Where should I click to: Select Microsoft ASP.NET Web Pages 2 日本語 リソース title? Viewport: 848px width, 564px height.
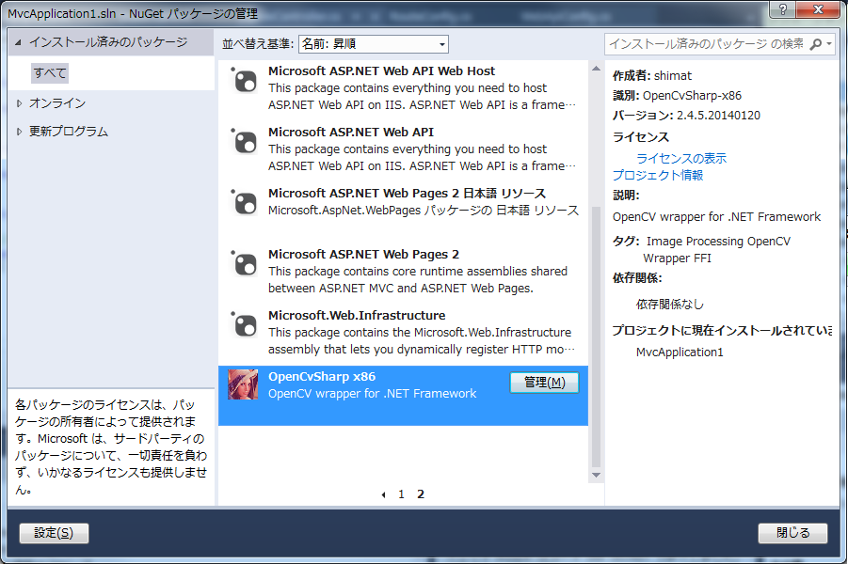point(407,193)
